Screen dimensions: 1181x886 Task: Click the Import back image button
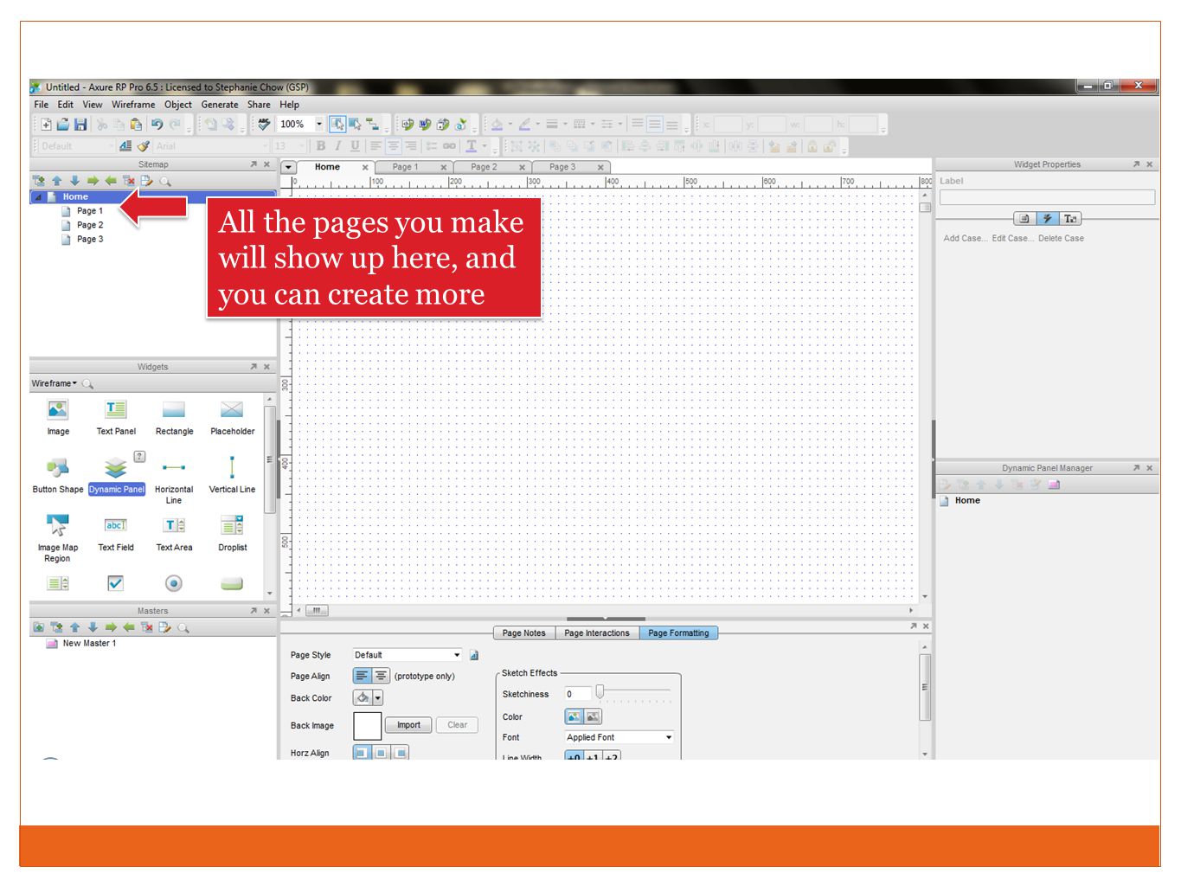coord(408,725)
